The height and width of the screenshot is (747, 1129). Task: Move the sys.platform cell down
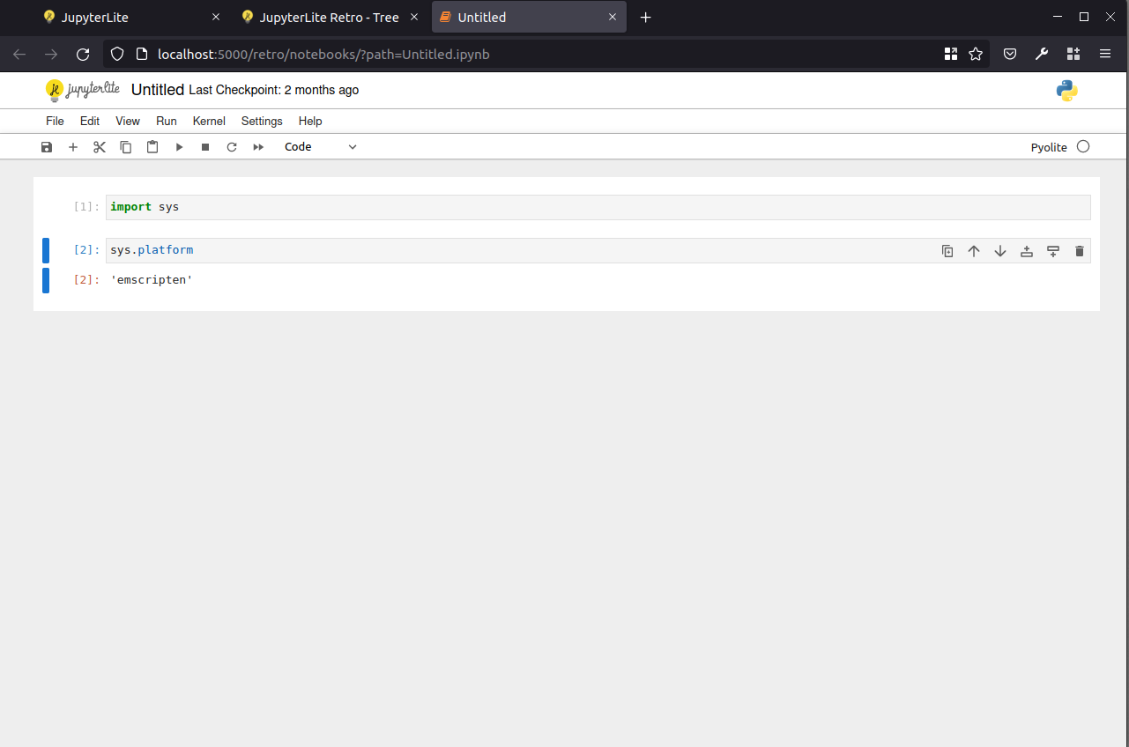coord(1000,251)
